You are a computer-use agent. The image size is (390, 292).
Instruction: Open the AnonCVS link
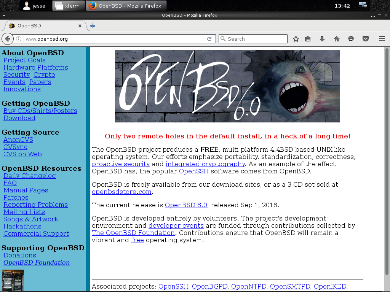18,140
